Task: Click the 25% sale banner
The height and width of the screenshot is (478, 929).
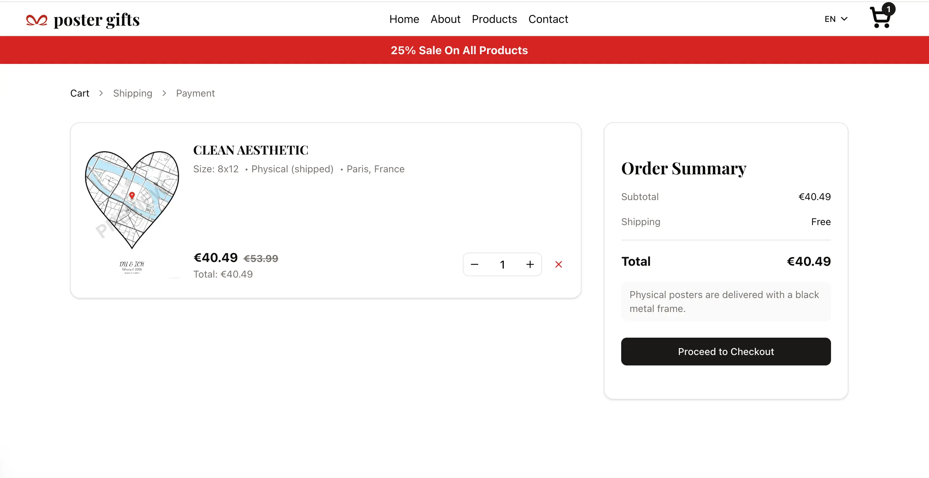Action: point(459,50)
